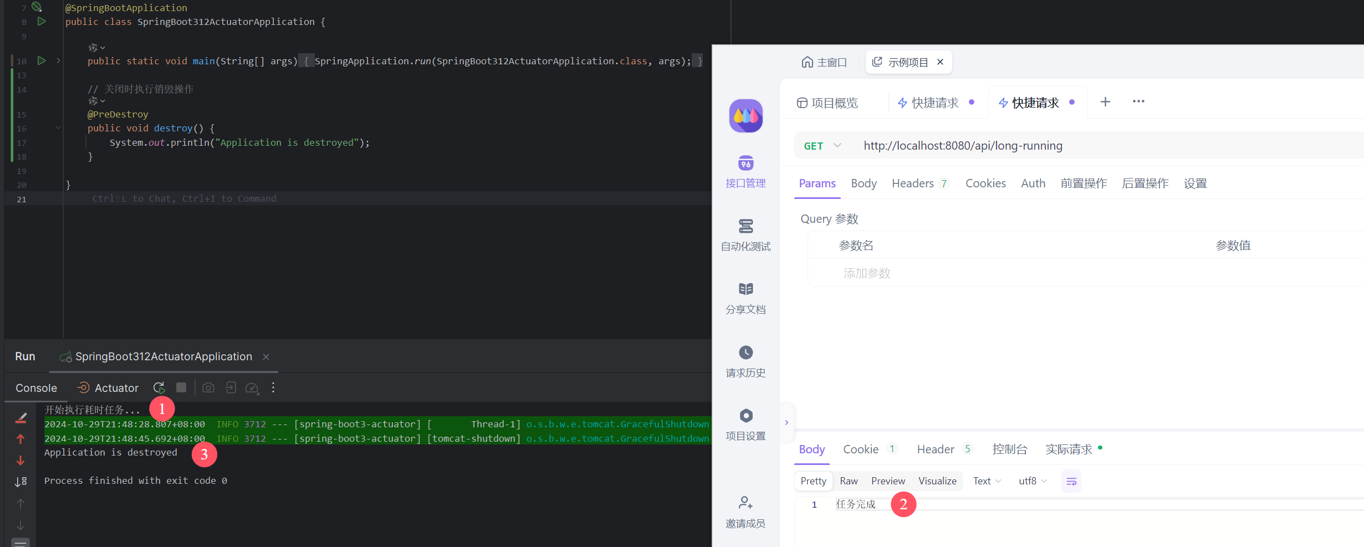Open the 前置操作 tab
This screenshot has width=1364, height=547.
coord(1084,183)
